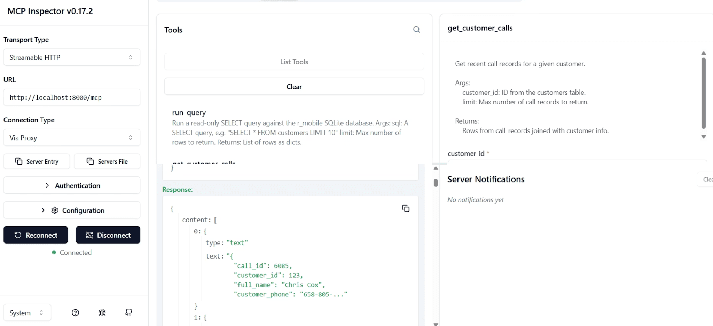The image size is (713, 326).
Task: Open the System theme selector
Action: tap(27, 312)
